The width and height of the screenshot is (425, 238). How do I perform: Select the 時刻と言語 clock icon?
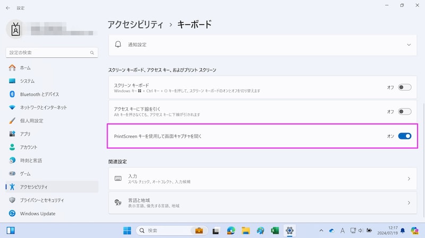point(12,161)
